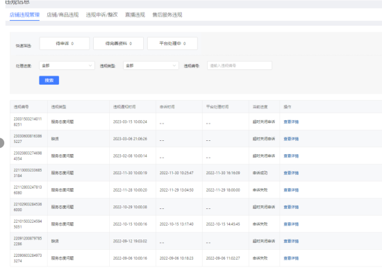The width and height of the screenshot is (382, 277).
Task: Select appeal time 2022-11-30 10:25:47
Action: (176, 173)
